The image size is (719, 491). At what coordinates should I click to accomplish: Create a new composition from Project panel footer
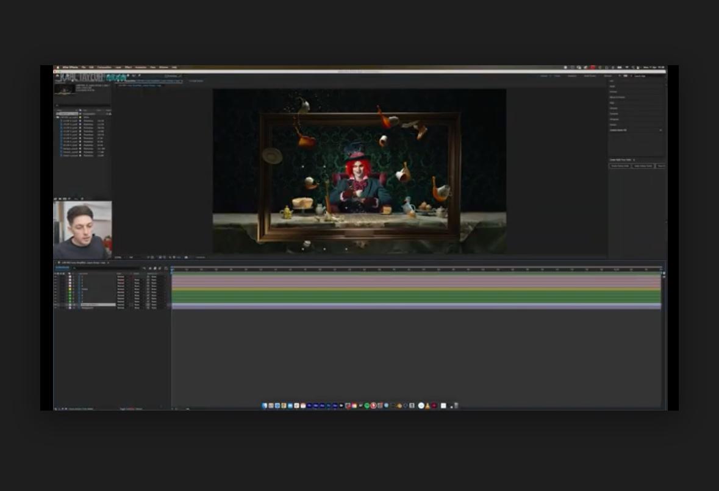tap(63, 199)
